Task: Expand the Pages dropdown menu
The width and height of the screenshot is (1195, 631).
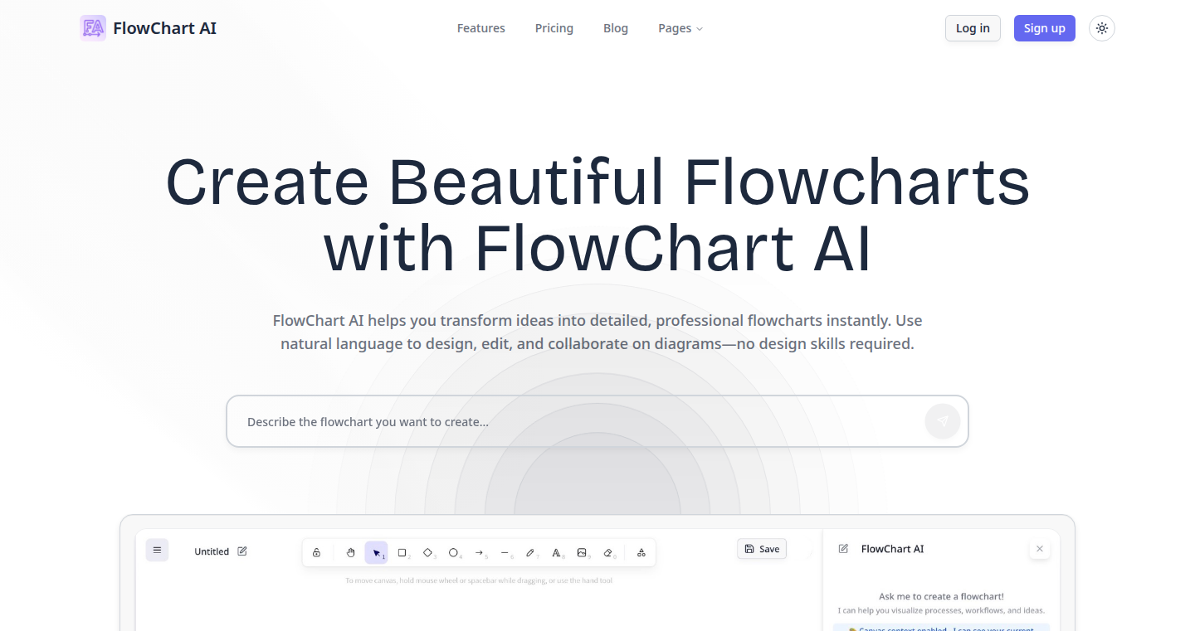Action: [x=680, y=28]
